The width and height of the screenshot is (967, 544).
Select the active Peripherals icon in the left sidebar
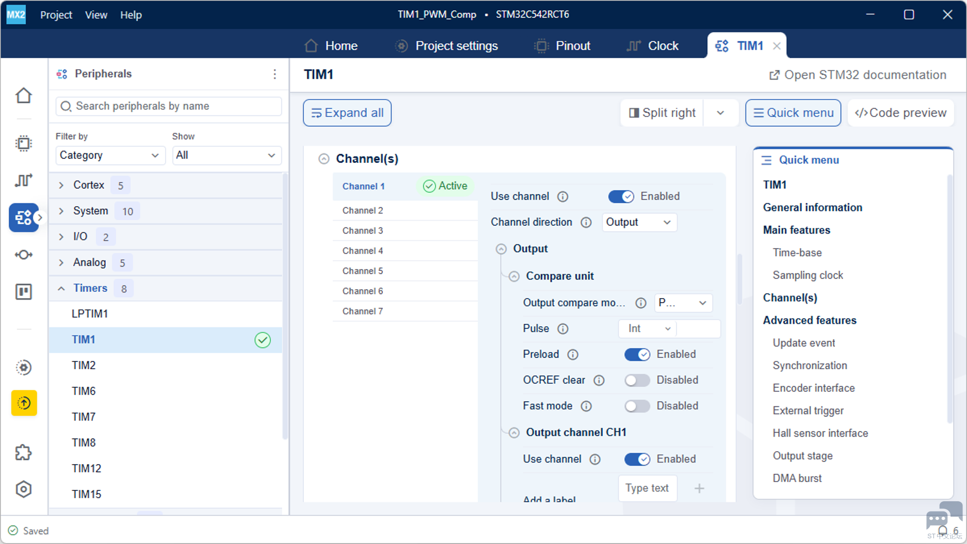click(24, 218)
